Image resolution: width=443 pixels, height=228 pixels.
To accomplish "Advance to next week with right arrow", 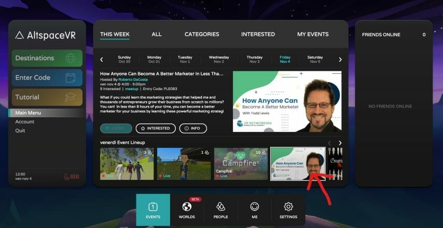I will pyautogui.click(x=340, y=59).
